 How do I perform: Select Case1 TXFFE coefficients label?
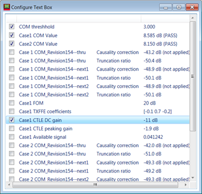point(45,111)
